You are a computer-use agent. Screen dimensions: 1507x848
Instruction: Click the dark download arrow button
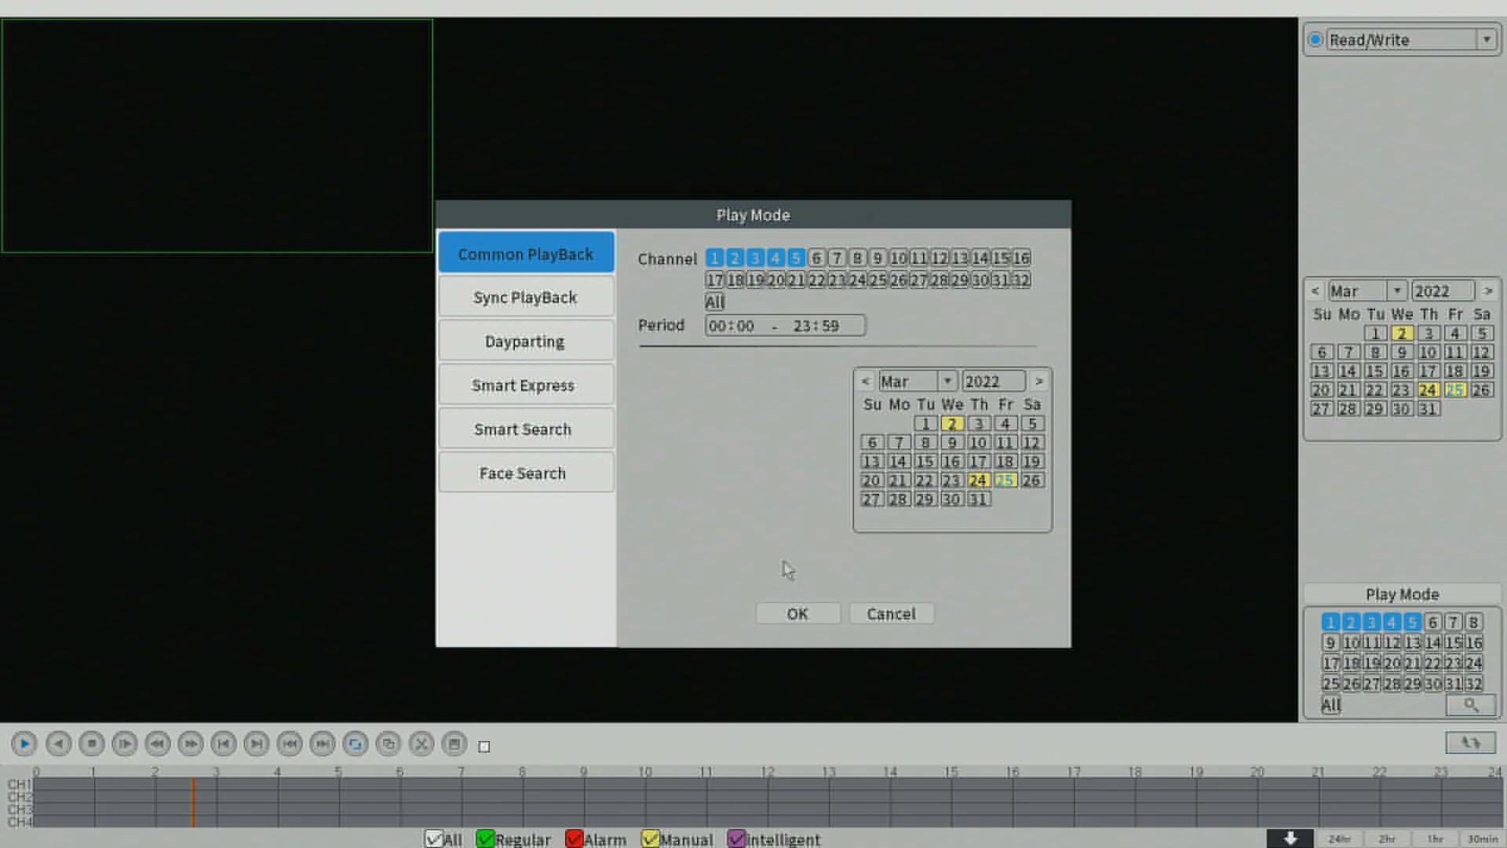tap(1290, 839)
